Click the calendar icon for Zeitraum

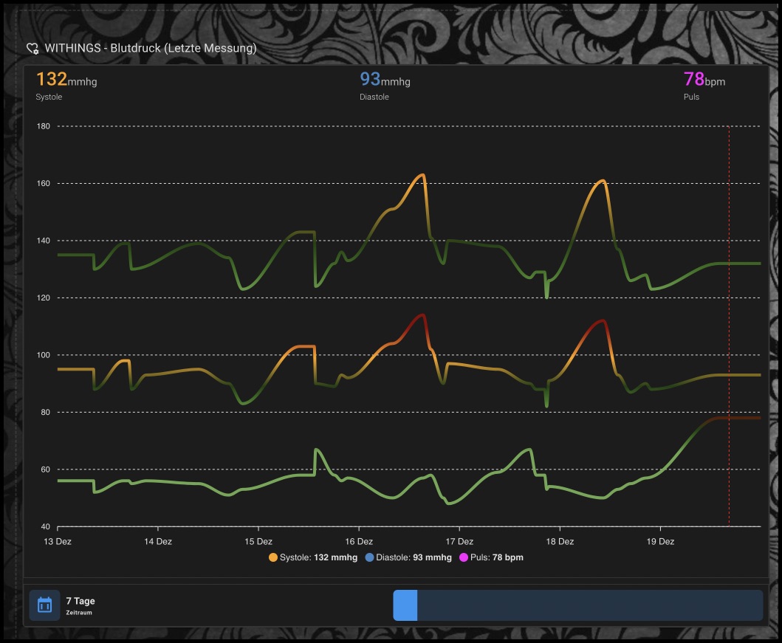44,605
